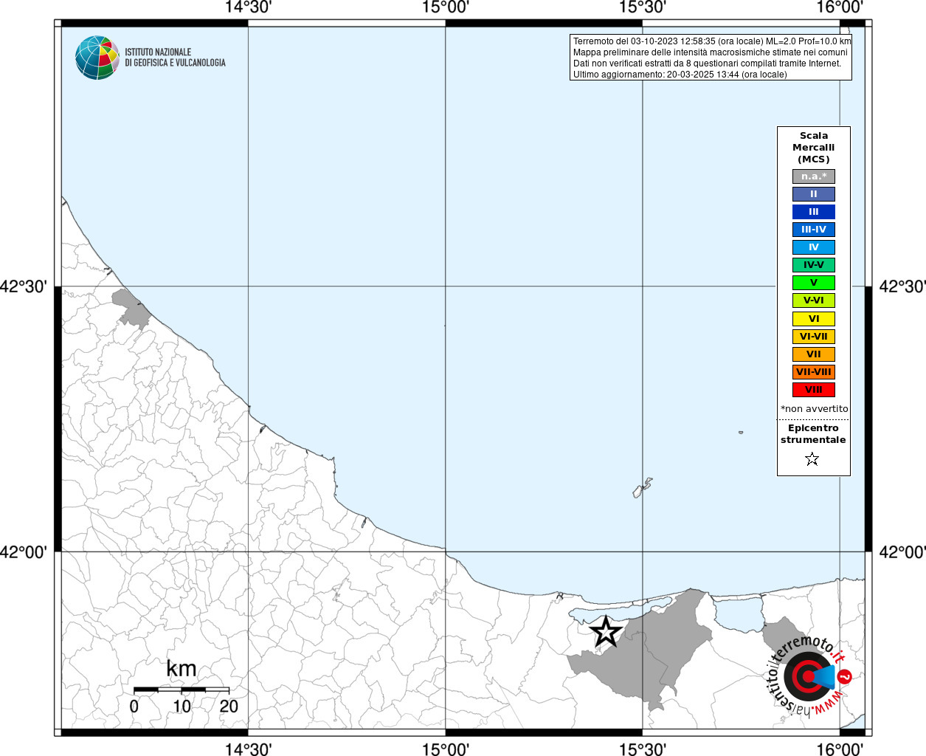Click the scale bar '10' label
This screenshot has height=756, width=926.
click(x=182, y=707)
